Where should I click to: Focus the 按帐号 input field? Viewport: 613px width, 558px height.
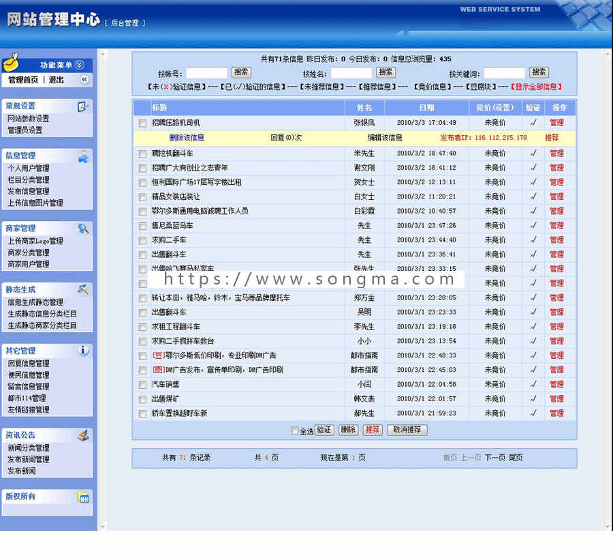tap(206, 73)
